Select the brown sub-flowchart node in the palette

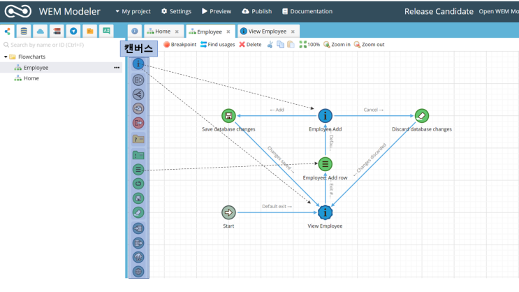click(138, 108)
